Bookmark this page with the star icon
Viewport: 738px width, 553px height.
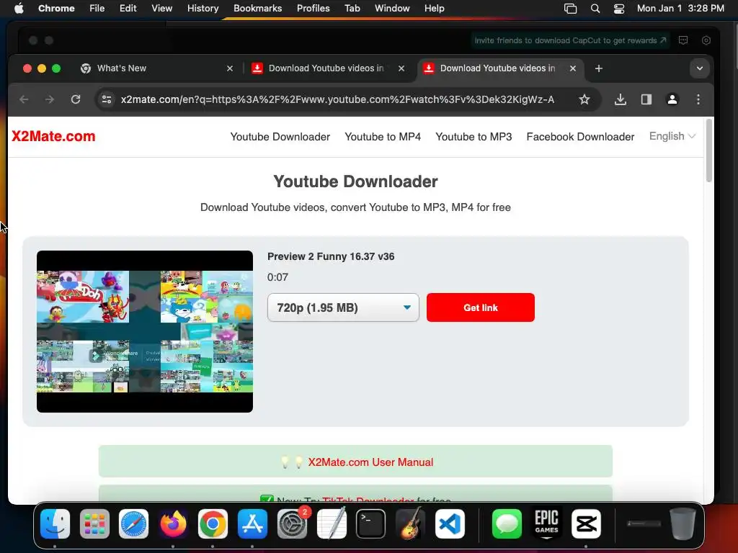pyautogui.click(x=584, y=99)
